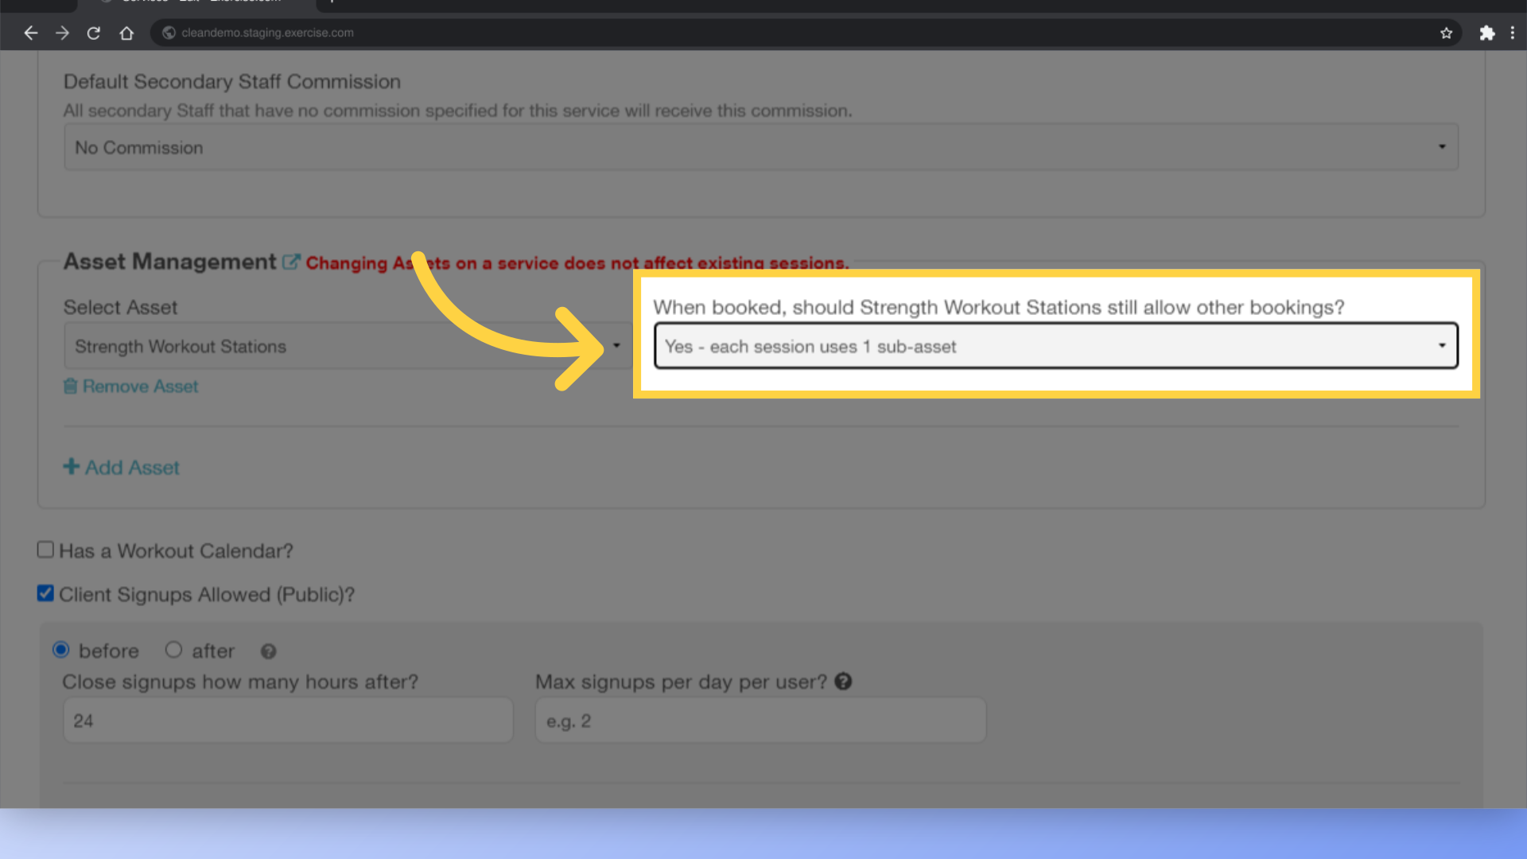Click the Remove Asset trash icon

point(70,386)
